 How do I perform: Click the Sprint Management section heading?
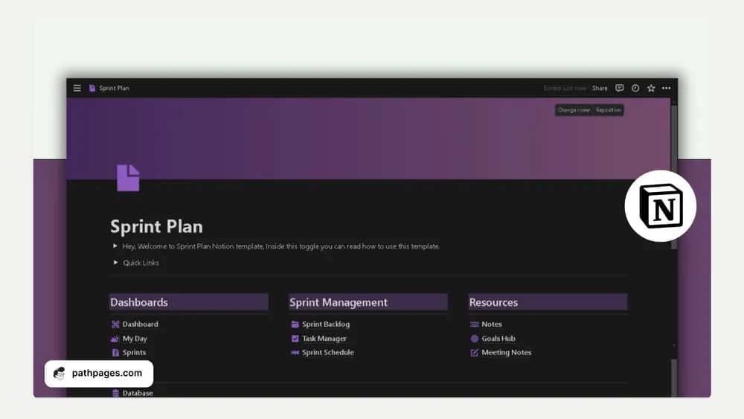coord(368,302)
